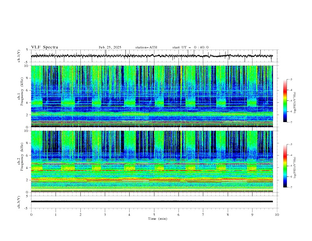Click the ch.1 'Frequency (kHz)' axis label
The height and width of the screenshot is (241, 312).
22,92
